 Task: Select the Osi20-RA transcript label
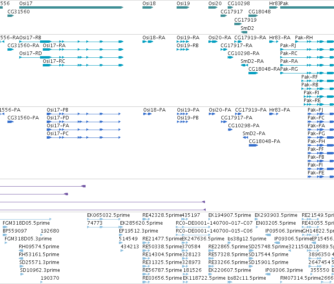(220, 38)
